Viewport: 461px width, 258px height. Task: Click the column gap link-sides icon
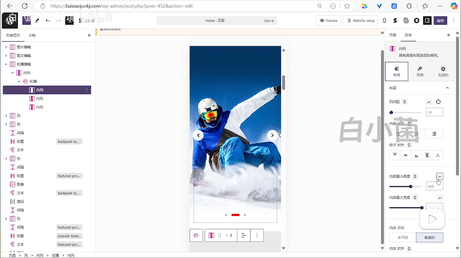coord(438,102)
